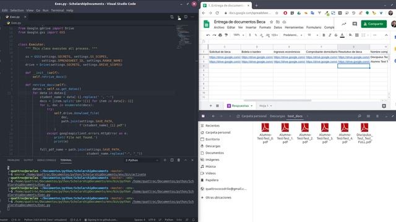Open the first Solicitud de beca Drive link
The height and width of the screenshot is (222, 396).
[225, 57]
